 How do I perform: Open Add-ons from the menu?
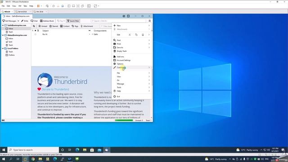pyautogui.click(x=132, y=57)
